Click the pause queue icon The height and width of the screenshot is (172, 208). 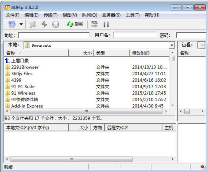[x=106, y=24]
